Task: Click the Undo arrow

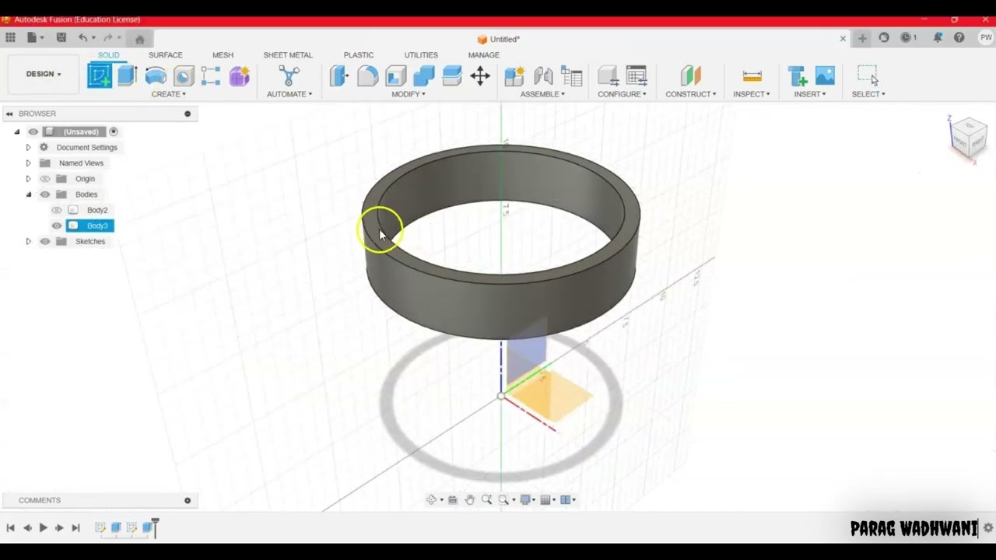Action: pos(82,37)
